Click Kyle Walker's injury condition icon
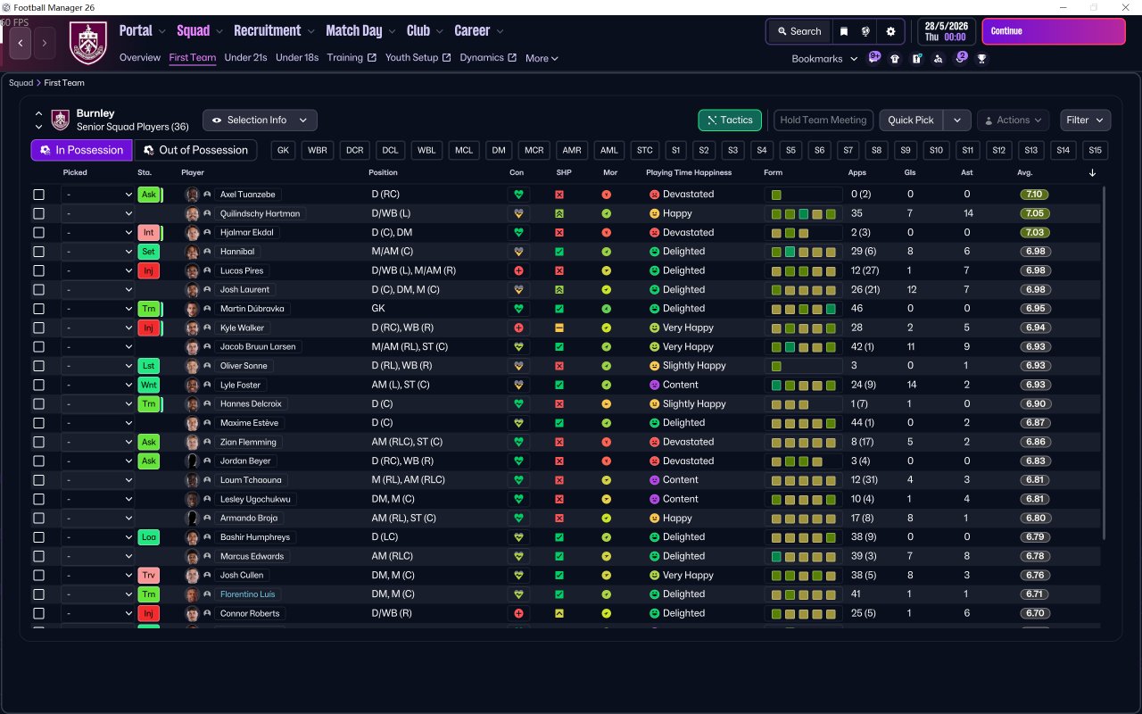 pos(518,328)
